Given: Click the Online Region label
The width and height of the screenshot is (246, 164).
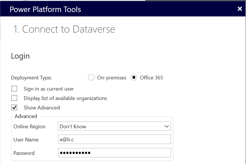Looking at the screenshot, I should pyautogui.click(x=29, y=127).
